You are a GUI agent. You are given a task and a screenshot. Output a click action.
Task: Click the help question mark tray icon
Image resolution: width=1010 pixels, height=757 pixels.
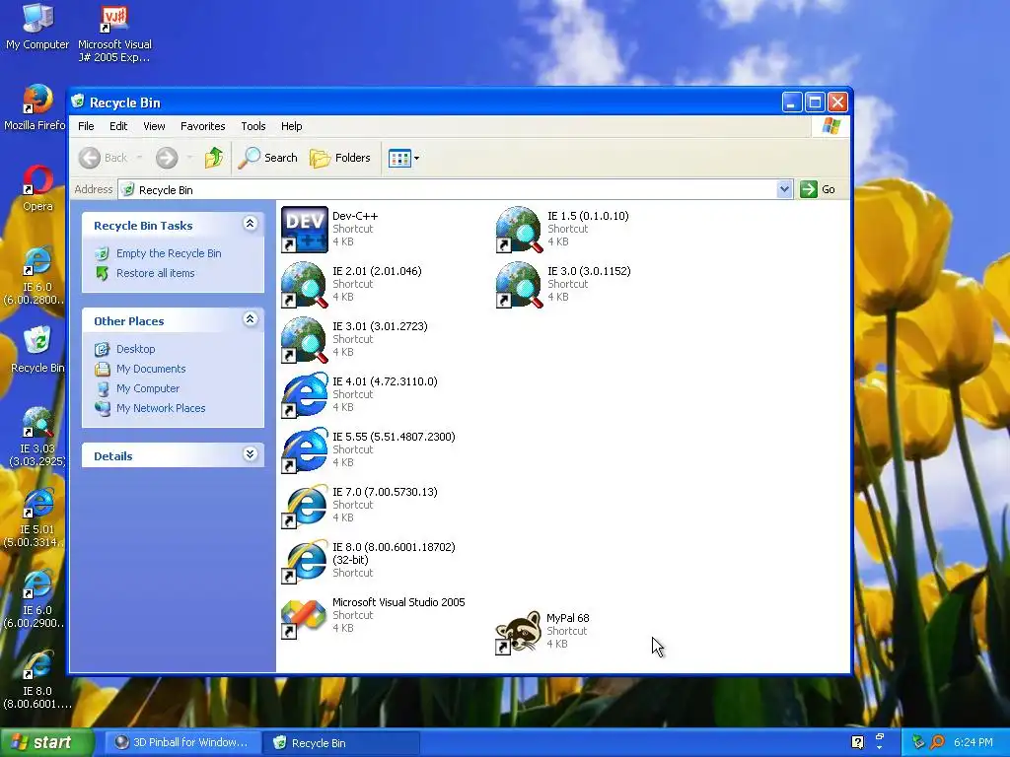click(857, 742)
